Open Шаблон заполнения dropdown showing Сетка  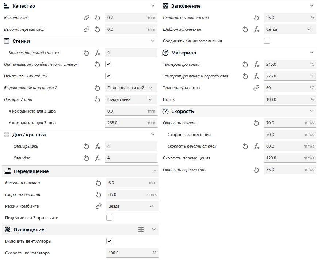290,29
